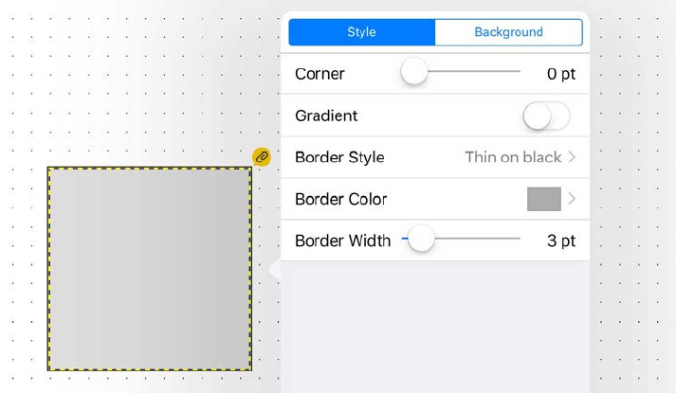
Task: Click the right end of Corner slider track
Action: (516, 72)
